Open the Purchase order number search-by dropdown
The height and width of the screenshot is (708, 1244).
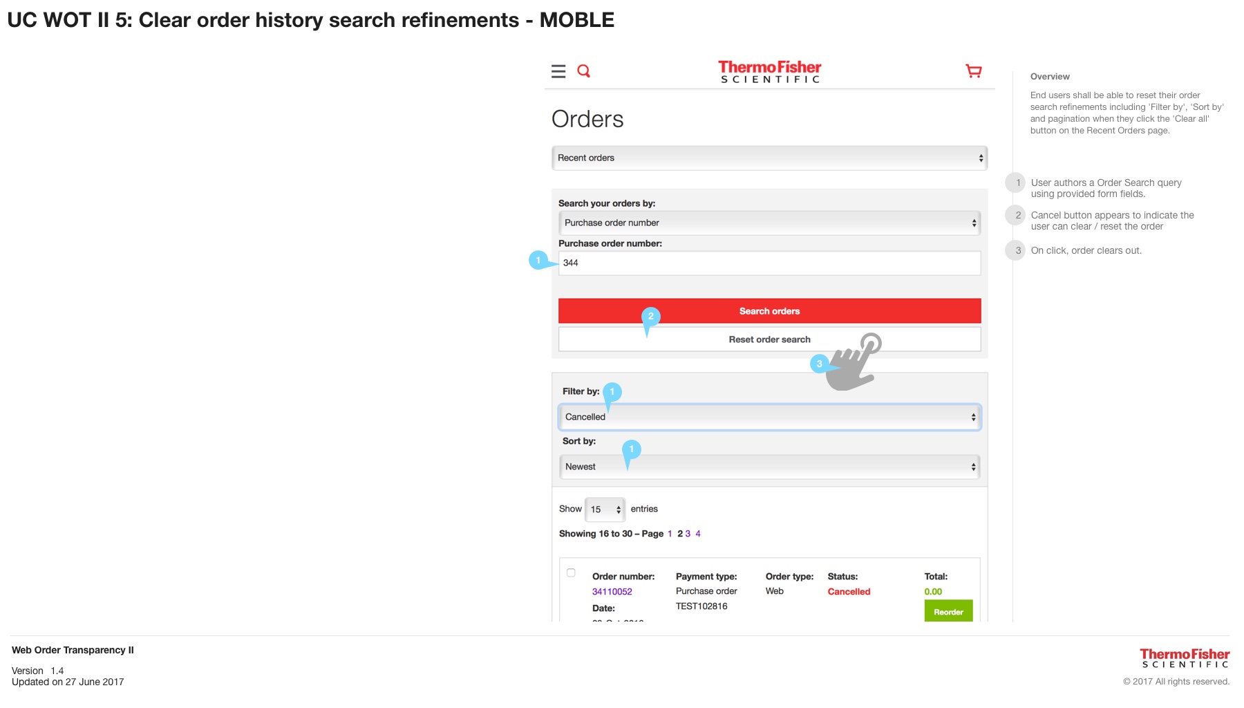pos(769,223)
